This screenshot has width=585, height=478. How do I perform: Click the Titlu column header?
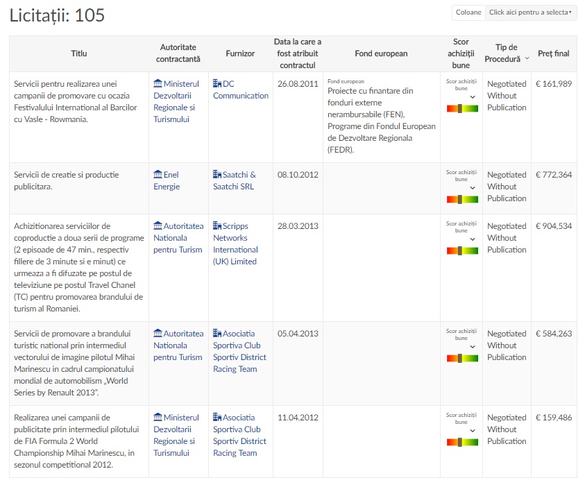(x=79, y=53)
